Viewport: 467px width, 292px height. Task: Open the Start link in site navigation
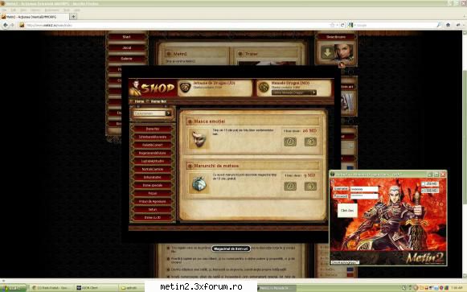pyautogui.click(x=126, y=37)
